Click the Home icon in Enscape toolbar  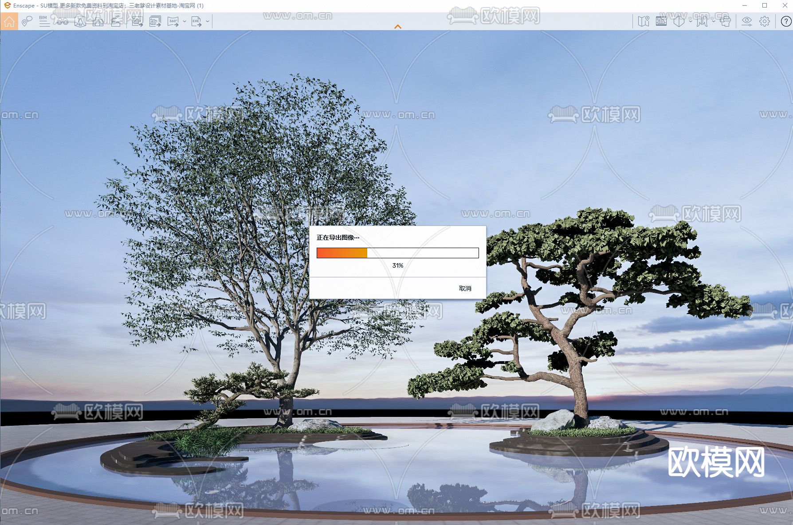click(x=9, y=21)
